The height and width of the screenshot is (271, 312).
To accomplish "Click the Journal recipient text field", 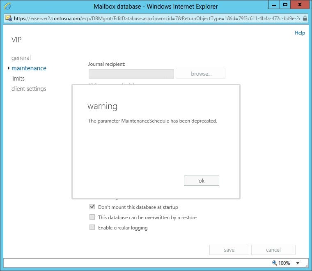I will [131, 74].
